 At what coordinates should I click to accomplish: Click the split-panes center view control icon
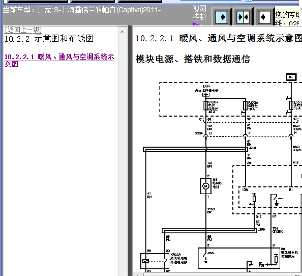click(243, 17)
